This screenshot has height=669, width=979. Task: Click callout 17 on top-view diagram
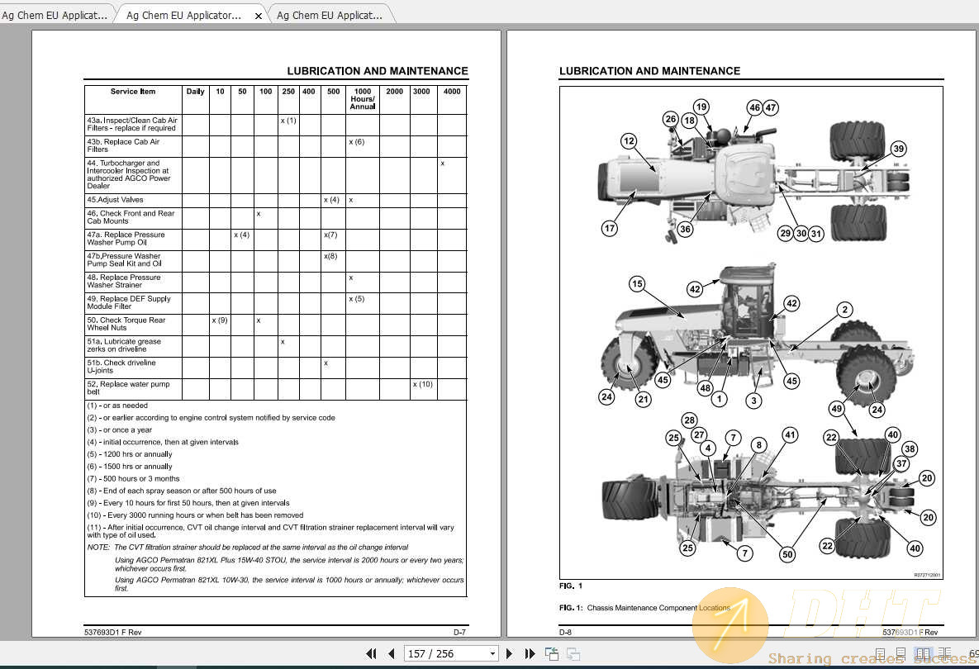610,229
